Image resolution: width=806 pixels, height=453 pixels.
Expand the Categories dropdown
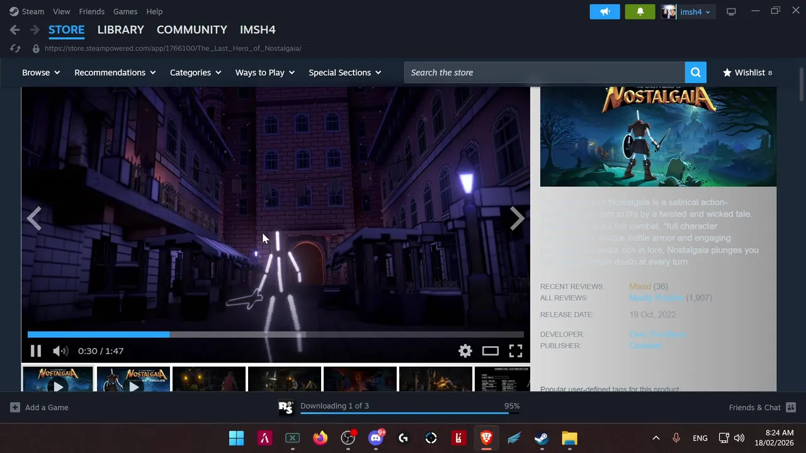(196, 72)
